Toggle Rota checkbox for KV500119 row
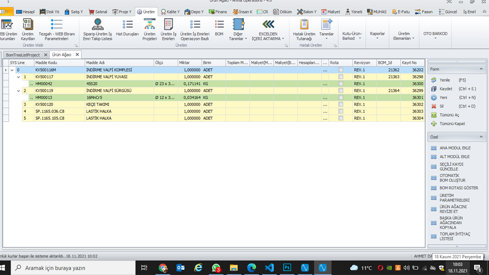Viewport: 489px width, 275px height. [x=340, y=91]
